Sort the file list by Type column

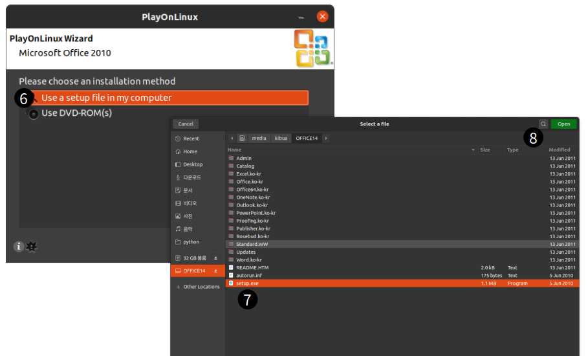click(x=512, y=150)
